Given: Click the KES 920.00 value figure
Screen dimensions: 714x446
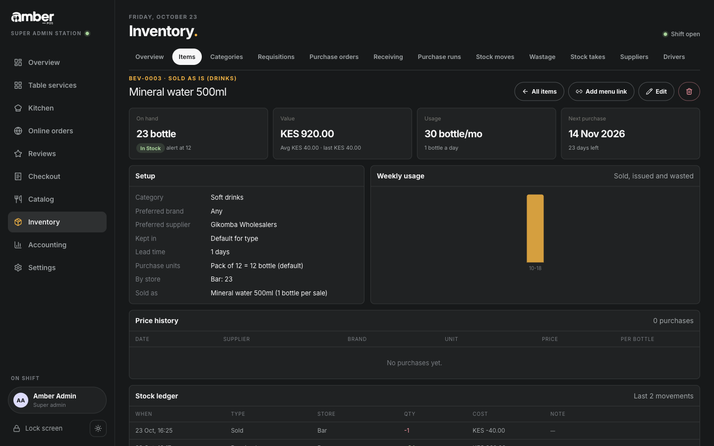Looking at the screenshot, I should (307, 134).
